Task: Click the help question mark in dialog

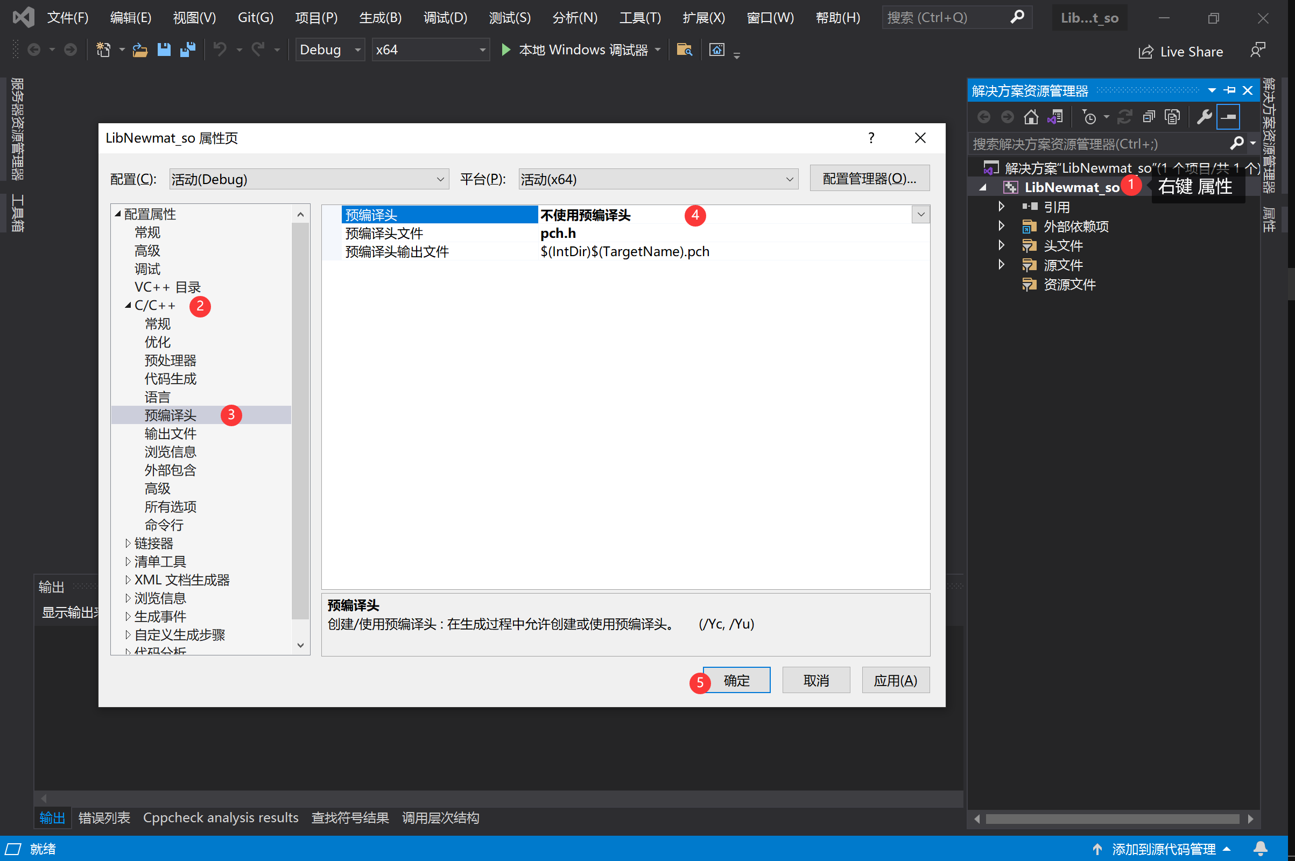Action: (871, 138)
